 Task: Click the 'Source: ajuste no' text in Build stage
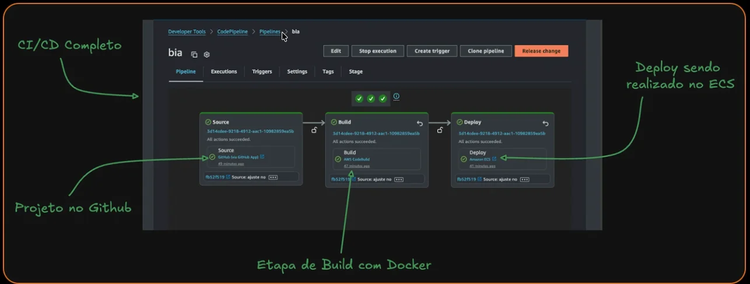click(x=374, y=180)
